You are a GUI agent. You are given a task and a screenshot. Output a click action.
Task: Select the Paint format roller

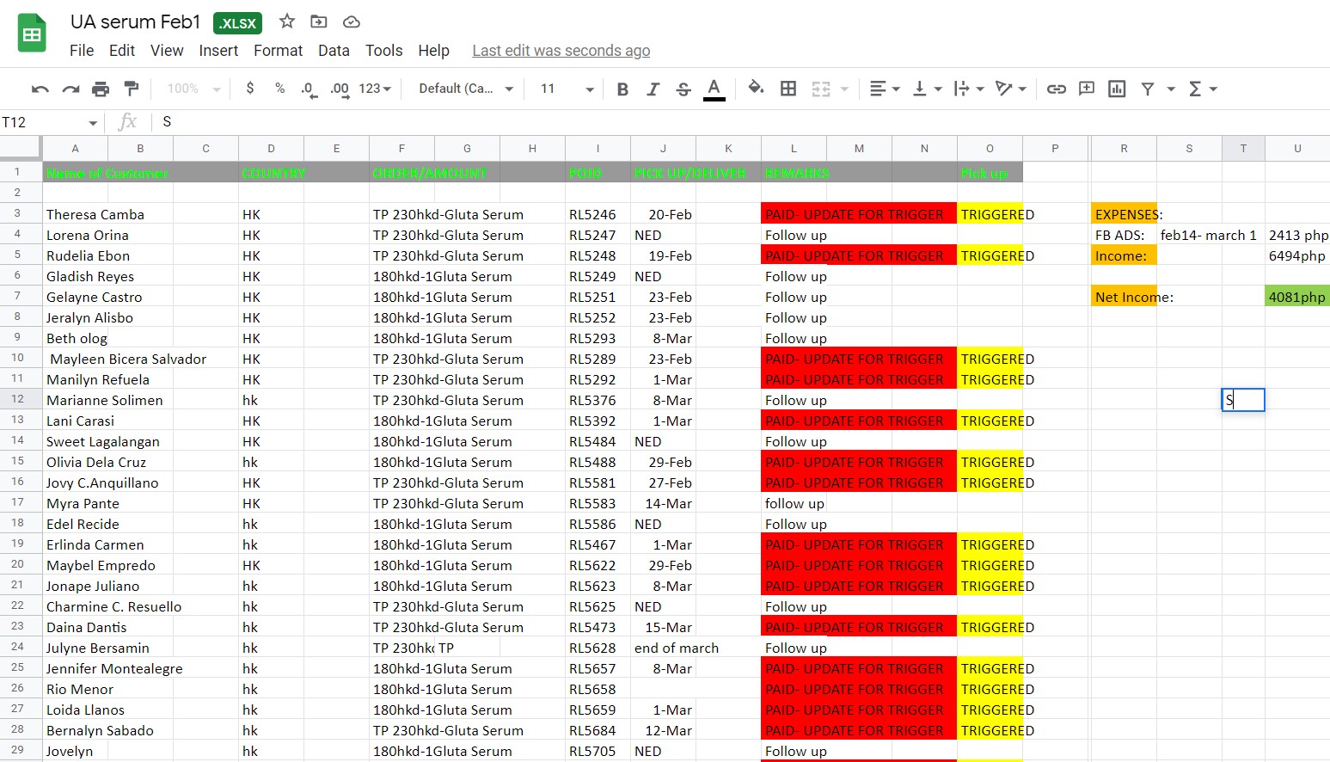[x=132, y=89]
